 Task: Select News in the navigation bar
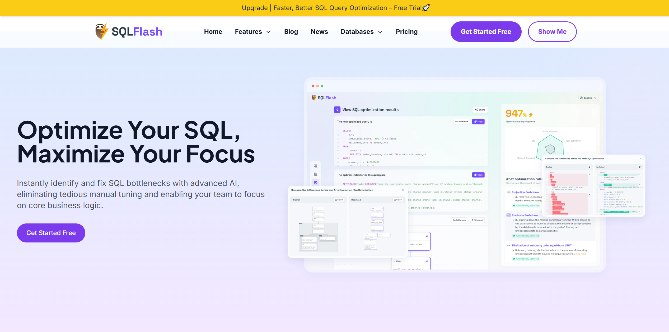click(319, 31)
